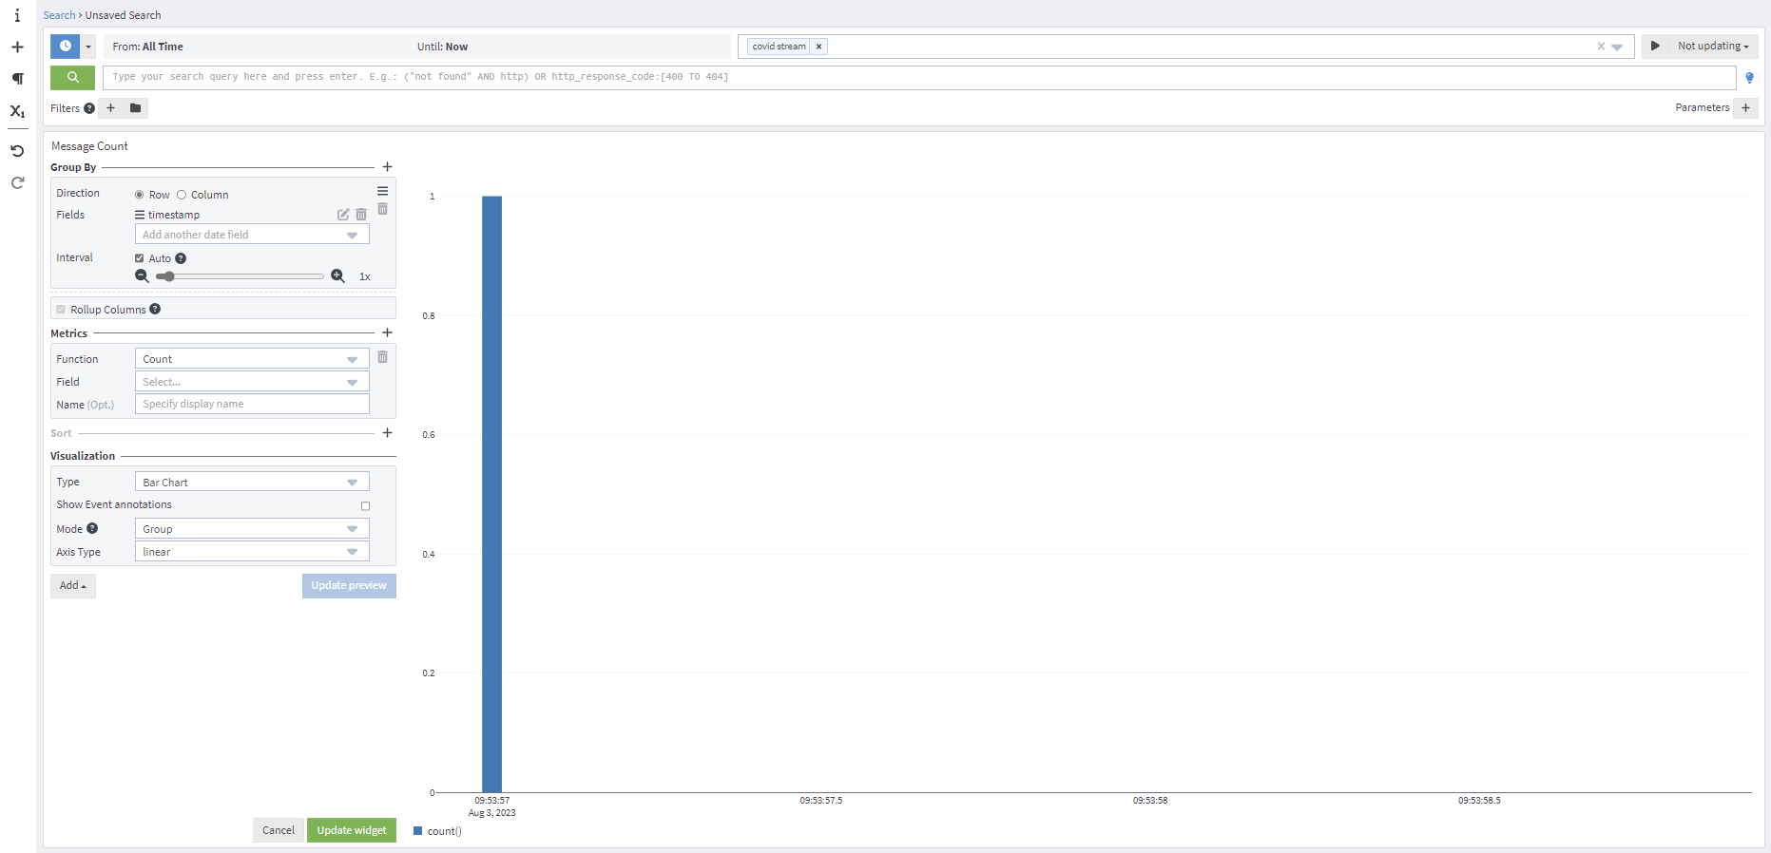The width and height of the screenshot is (1771, 853).
Task: Open the paragraph description icon in sidebar
Action: pos(17,79)
